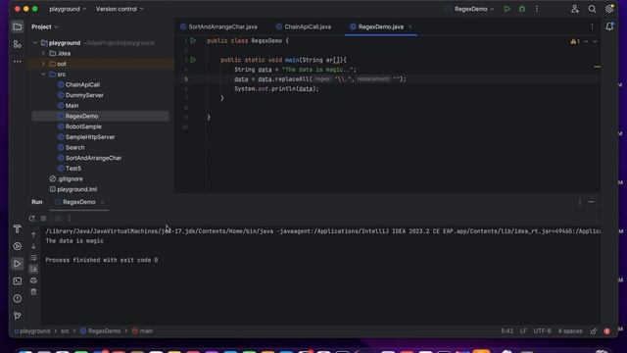Go to previous highlighted error arrow
The image size is (627, 353).
point(586,41)
